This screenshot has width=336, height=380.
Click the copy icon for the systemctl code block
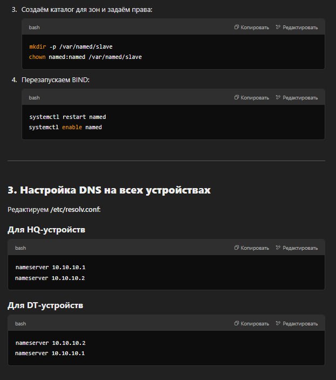[237, 98]
